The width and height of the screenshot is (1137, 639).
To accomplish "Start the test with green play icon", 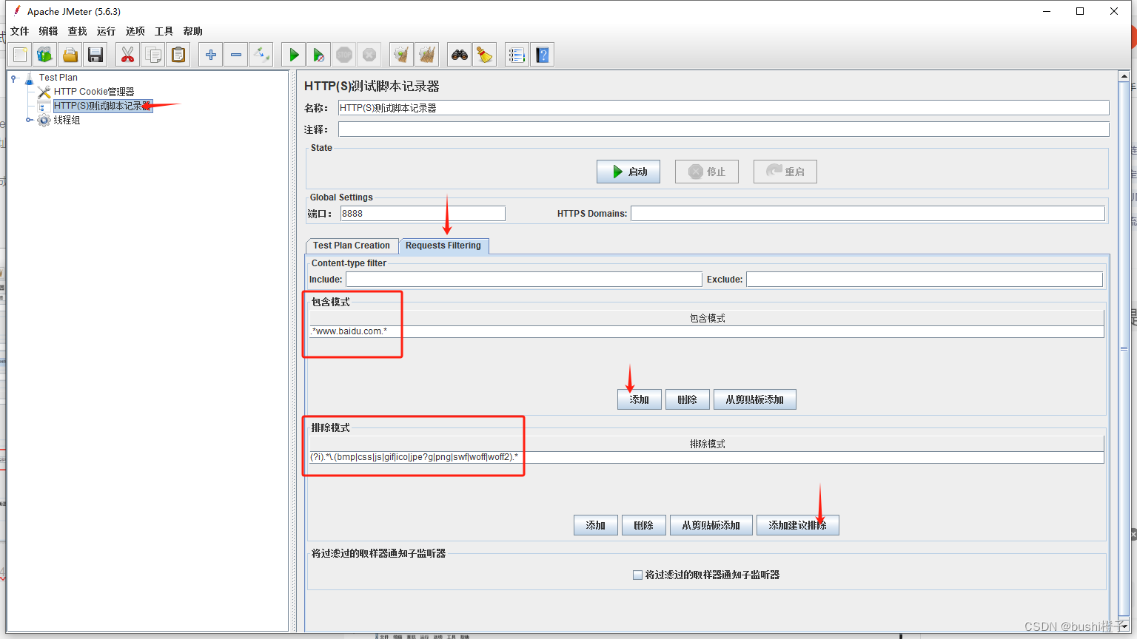I will pos(294,55).
